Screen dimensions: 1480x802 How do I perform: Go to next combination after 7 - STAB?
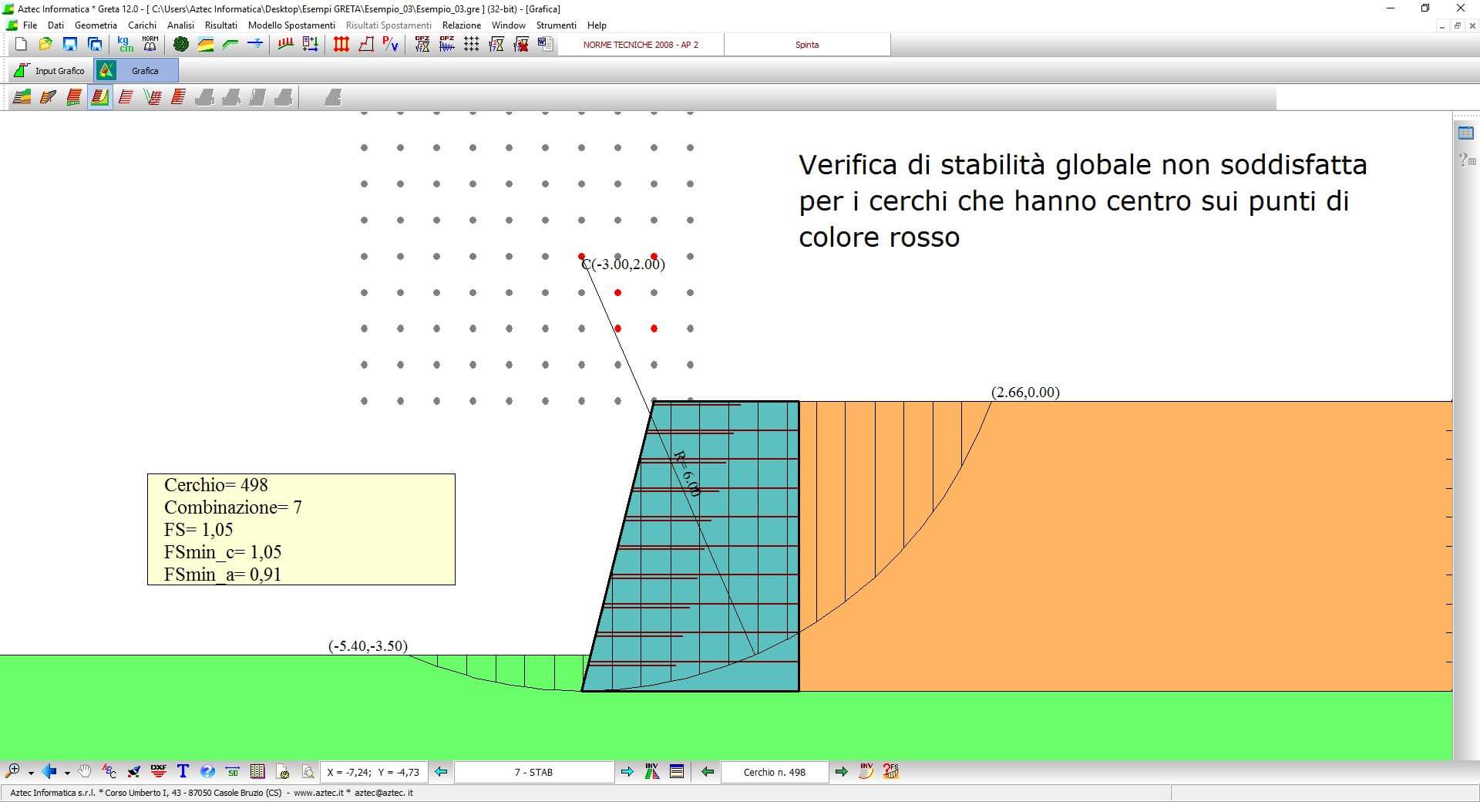click(627, 772)
